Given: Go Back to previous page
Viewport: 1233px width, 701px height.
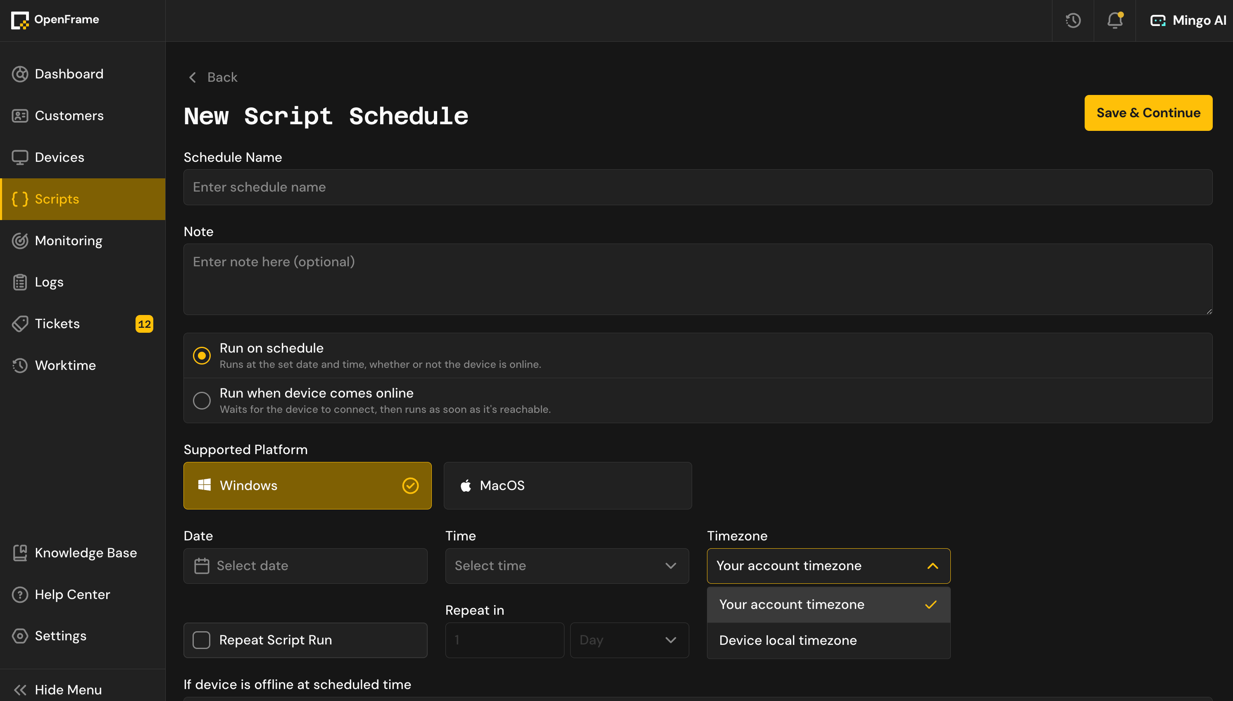Looking at the screenshot, I should (212, 77).
